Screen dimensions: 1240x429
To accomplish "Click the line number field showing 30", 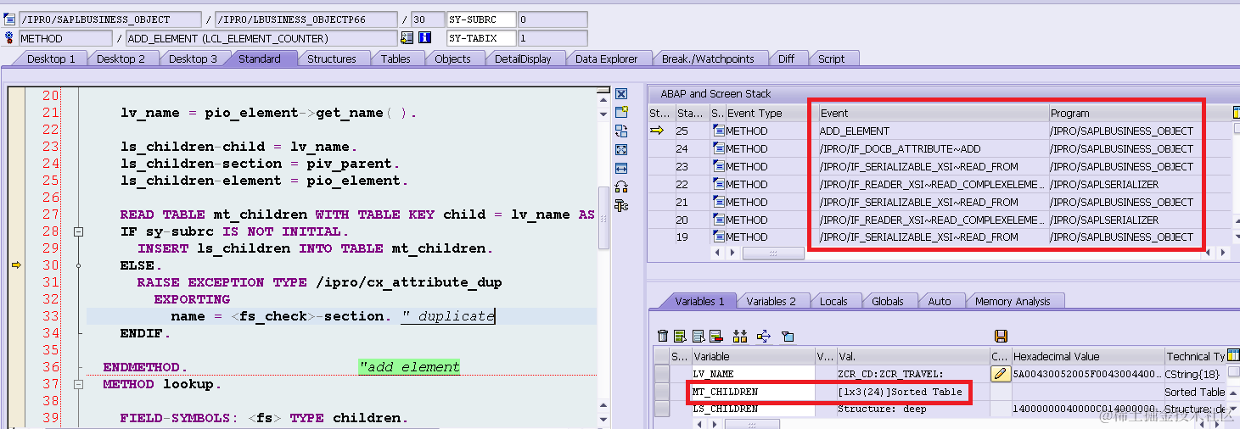I will click(x=427, y=19).
